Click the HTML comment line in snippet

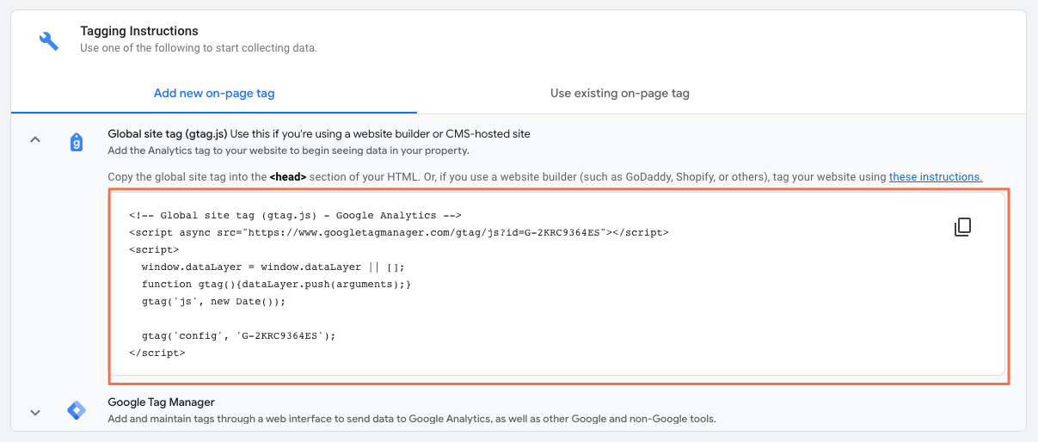click(295, 215)
